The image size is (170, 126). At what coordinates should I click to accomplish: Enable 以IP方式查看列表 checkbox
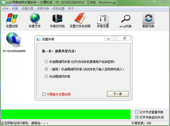[x=137, y=112]
